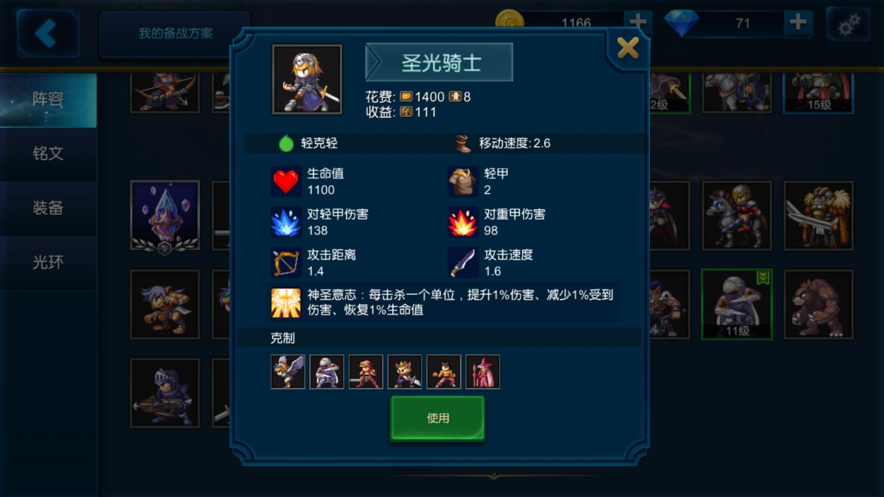Click the 我的备战方案 button
The image size is (884, 497).
tap(175, 34)
